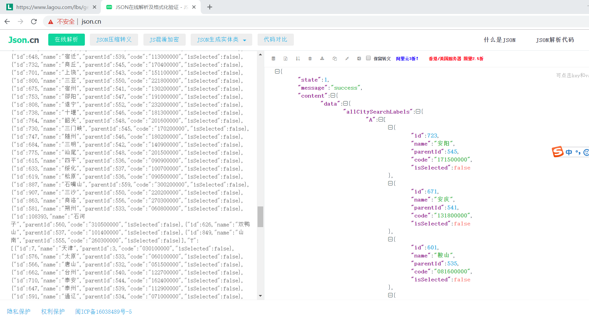The height and width of the screenshot is (315, 589).
Task: Click the share icon in the toolbar
Action: (x=359, y=58)
